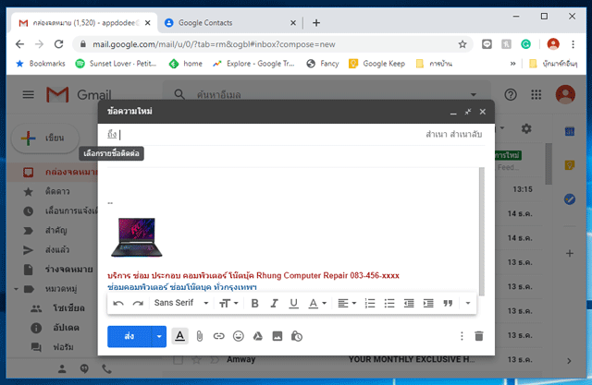592x385 pixels.
Task: Click the undo icon in compose toolbar
Action: pyautogui.click(x=118, y=303)
